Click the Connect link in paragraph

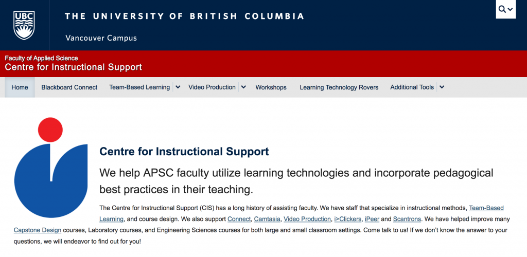coord(239,219)
